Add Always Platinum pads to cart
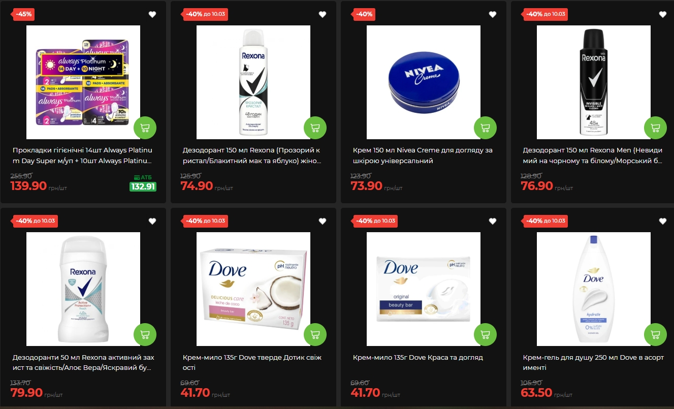This screenshot has height=409, width=674. [x=145, y=128]
